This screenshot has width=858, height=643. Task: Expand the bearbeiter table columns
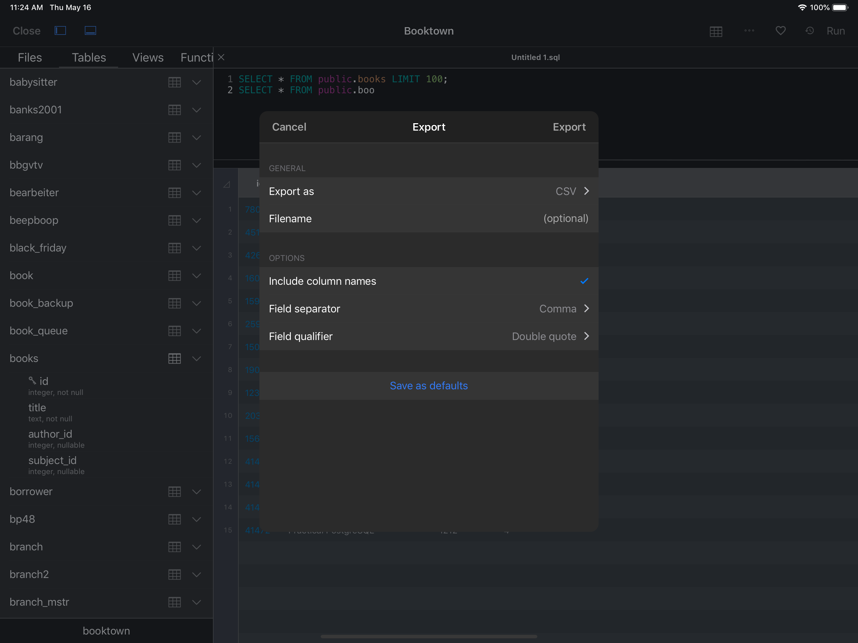click(197, 193)
